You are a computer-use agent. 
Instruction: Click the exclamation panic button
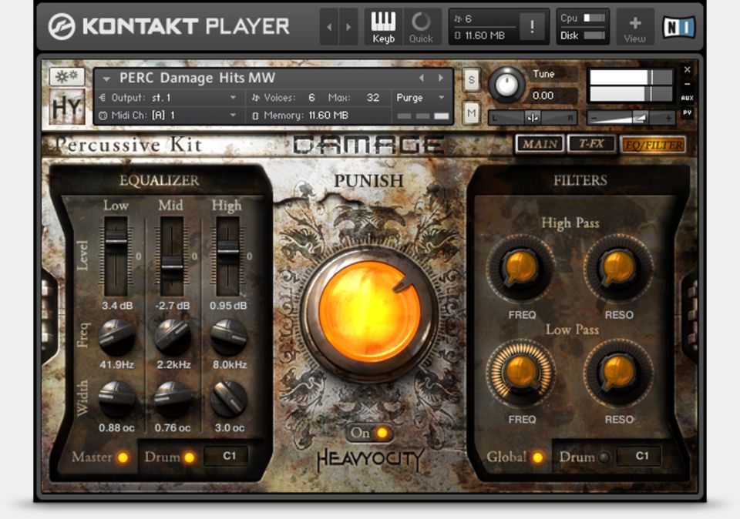[x=531, y=27]
